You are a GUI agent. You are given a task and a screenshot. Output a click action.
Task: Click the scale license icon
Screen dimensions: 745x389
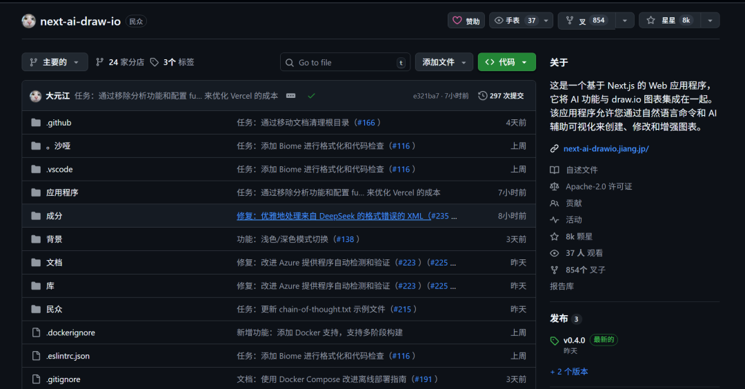554,186
